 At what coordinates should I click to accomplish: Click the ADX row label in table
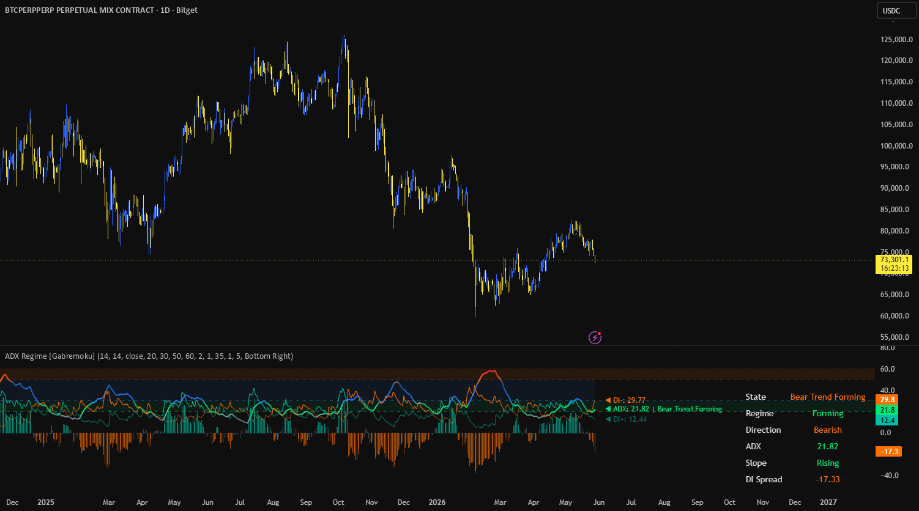click(x=753, y=447)
